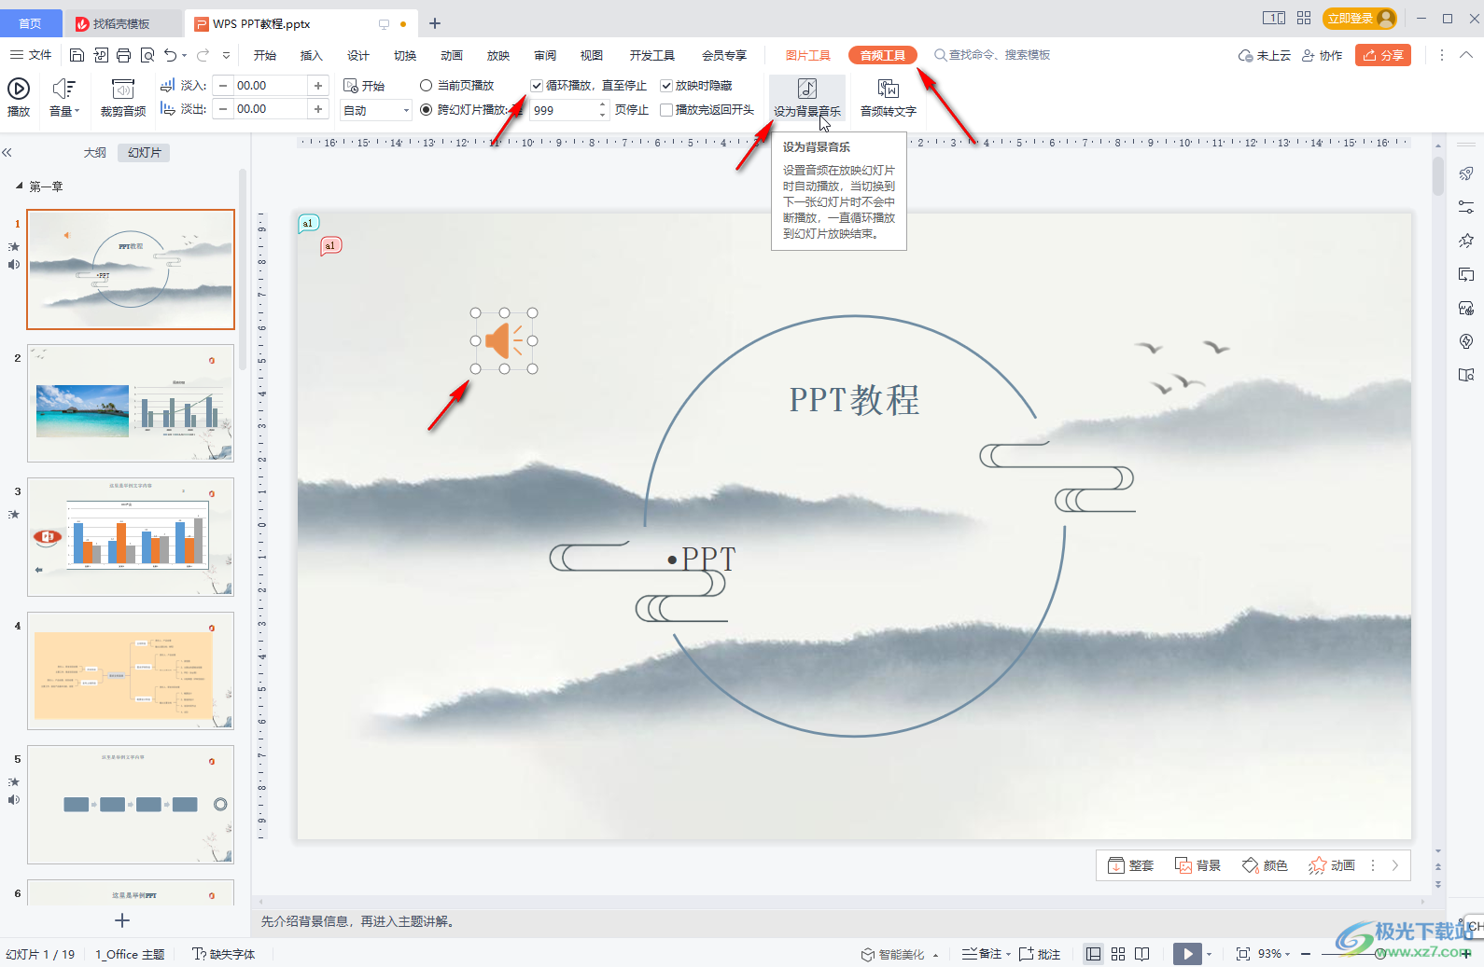Open the Volume control icon
The height and width of the screenshot is (967, 1484).
click(x=63, y=89)
